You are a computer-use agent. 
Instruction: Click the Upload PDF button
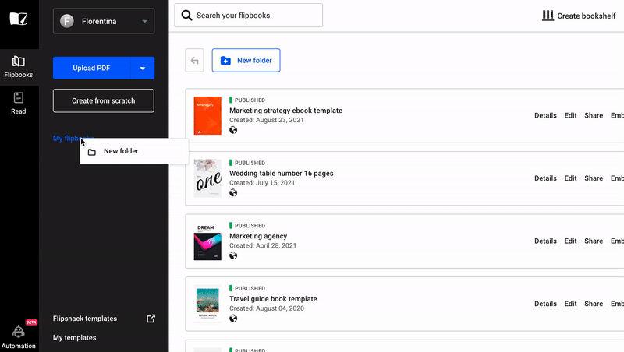click(x=91, y=68)
